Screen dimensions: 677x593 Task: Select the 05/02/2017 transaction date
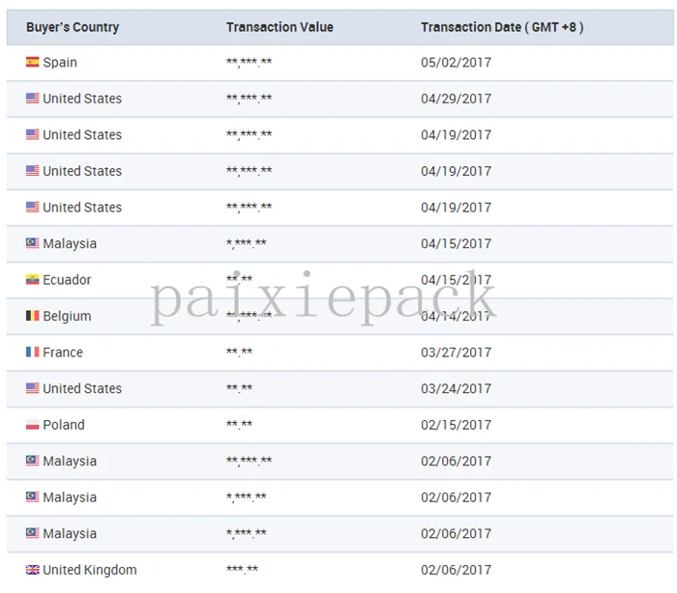pyautogui.click(x=456, y=62)
